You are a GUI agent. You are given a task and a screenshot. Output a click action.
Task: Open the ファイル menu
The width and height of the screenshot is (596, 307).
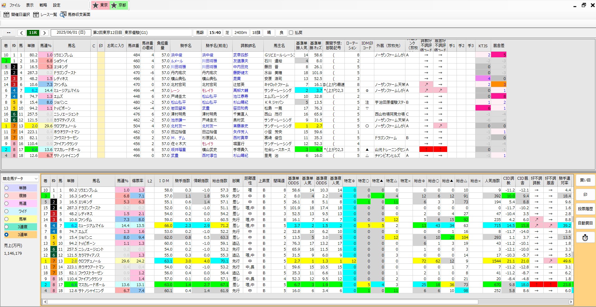[14, 5]
